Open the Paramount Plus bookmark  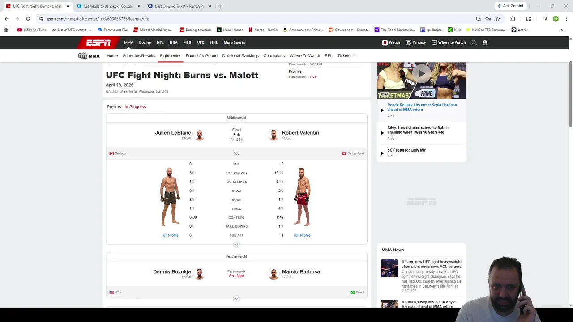click(x=113, y=30)
